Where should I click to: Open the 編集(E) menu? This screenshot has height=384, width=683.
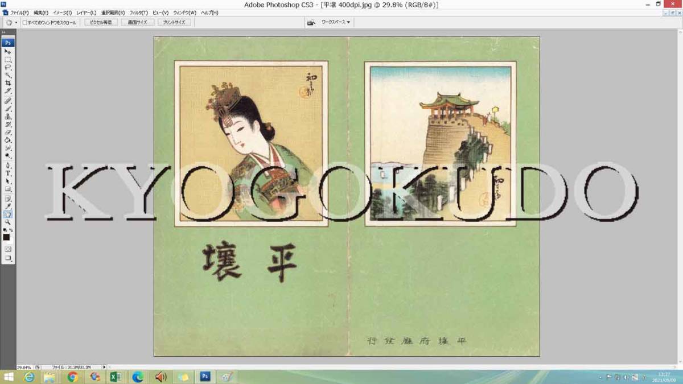tap(40, 13)
